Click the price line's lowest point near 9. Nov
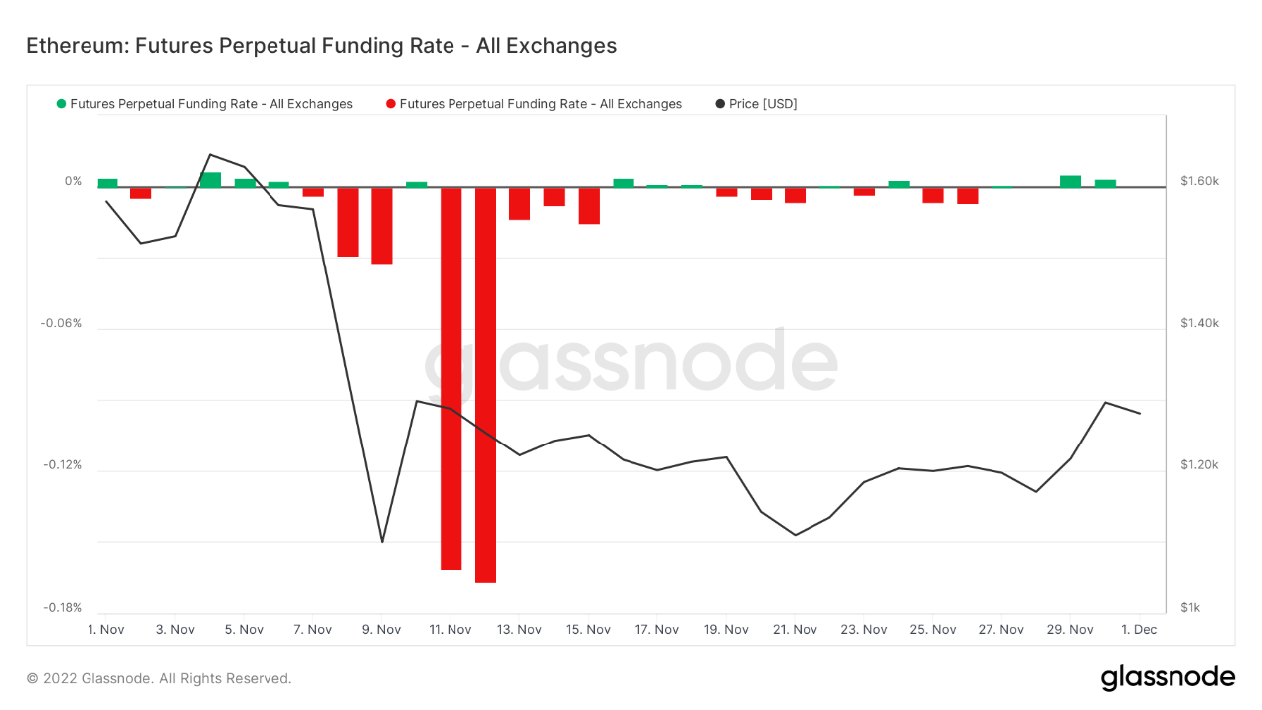The width and height of the screenshot is (1262, 710). coord(382,542)
